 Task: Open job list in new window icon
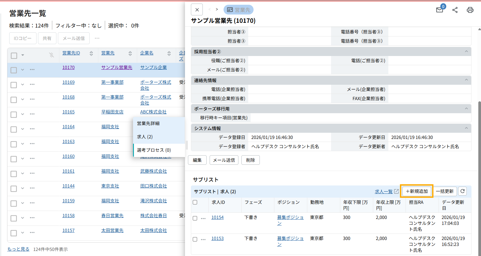396,191
